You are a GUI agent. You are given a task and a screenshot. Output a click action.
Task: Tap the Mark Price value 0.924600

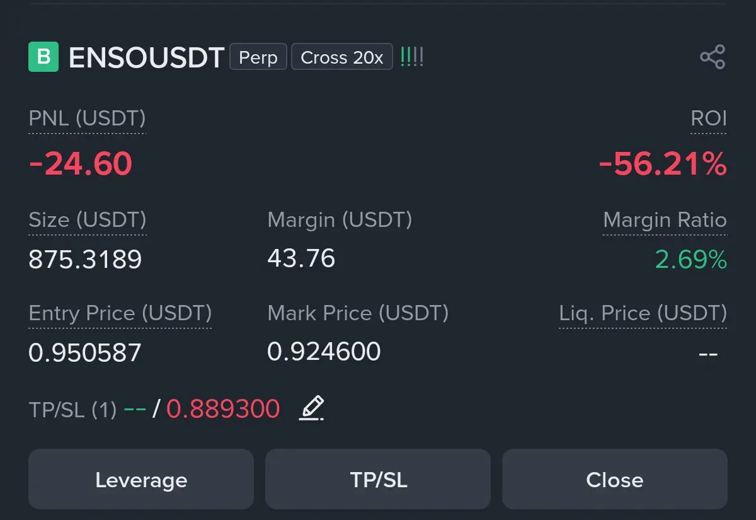pyautogui.click(x=324, y=351)
